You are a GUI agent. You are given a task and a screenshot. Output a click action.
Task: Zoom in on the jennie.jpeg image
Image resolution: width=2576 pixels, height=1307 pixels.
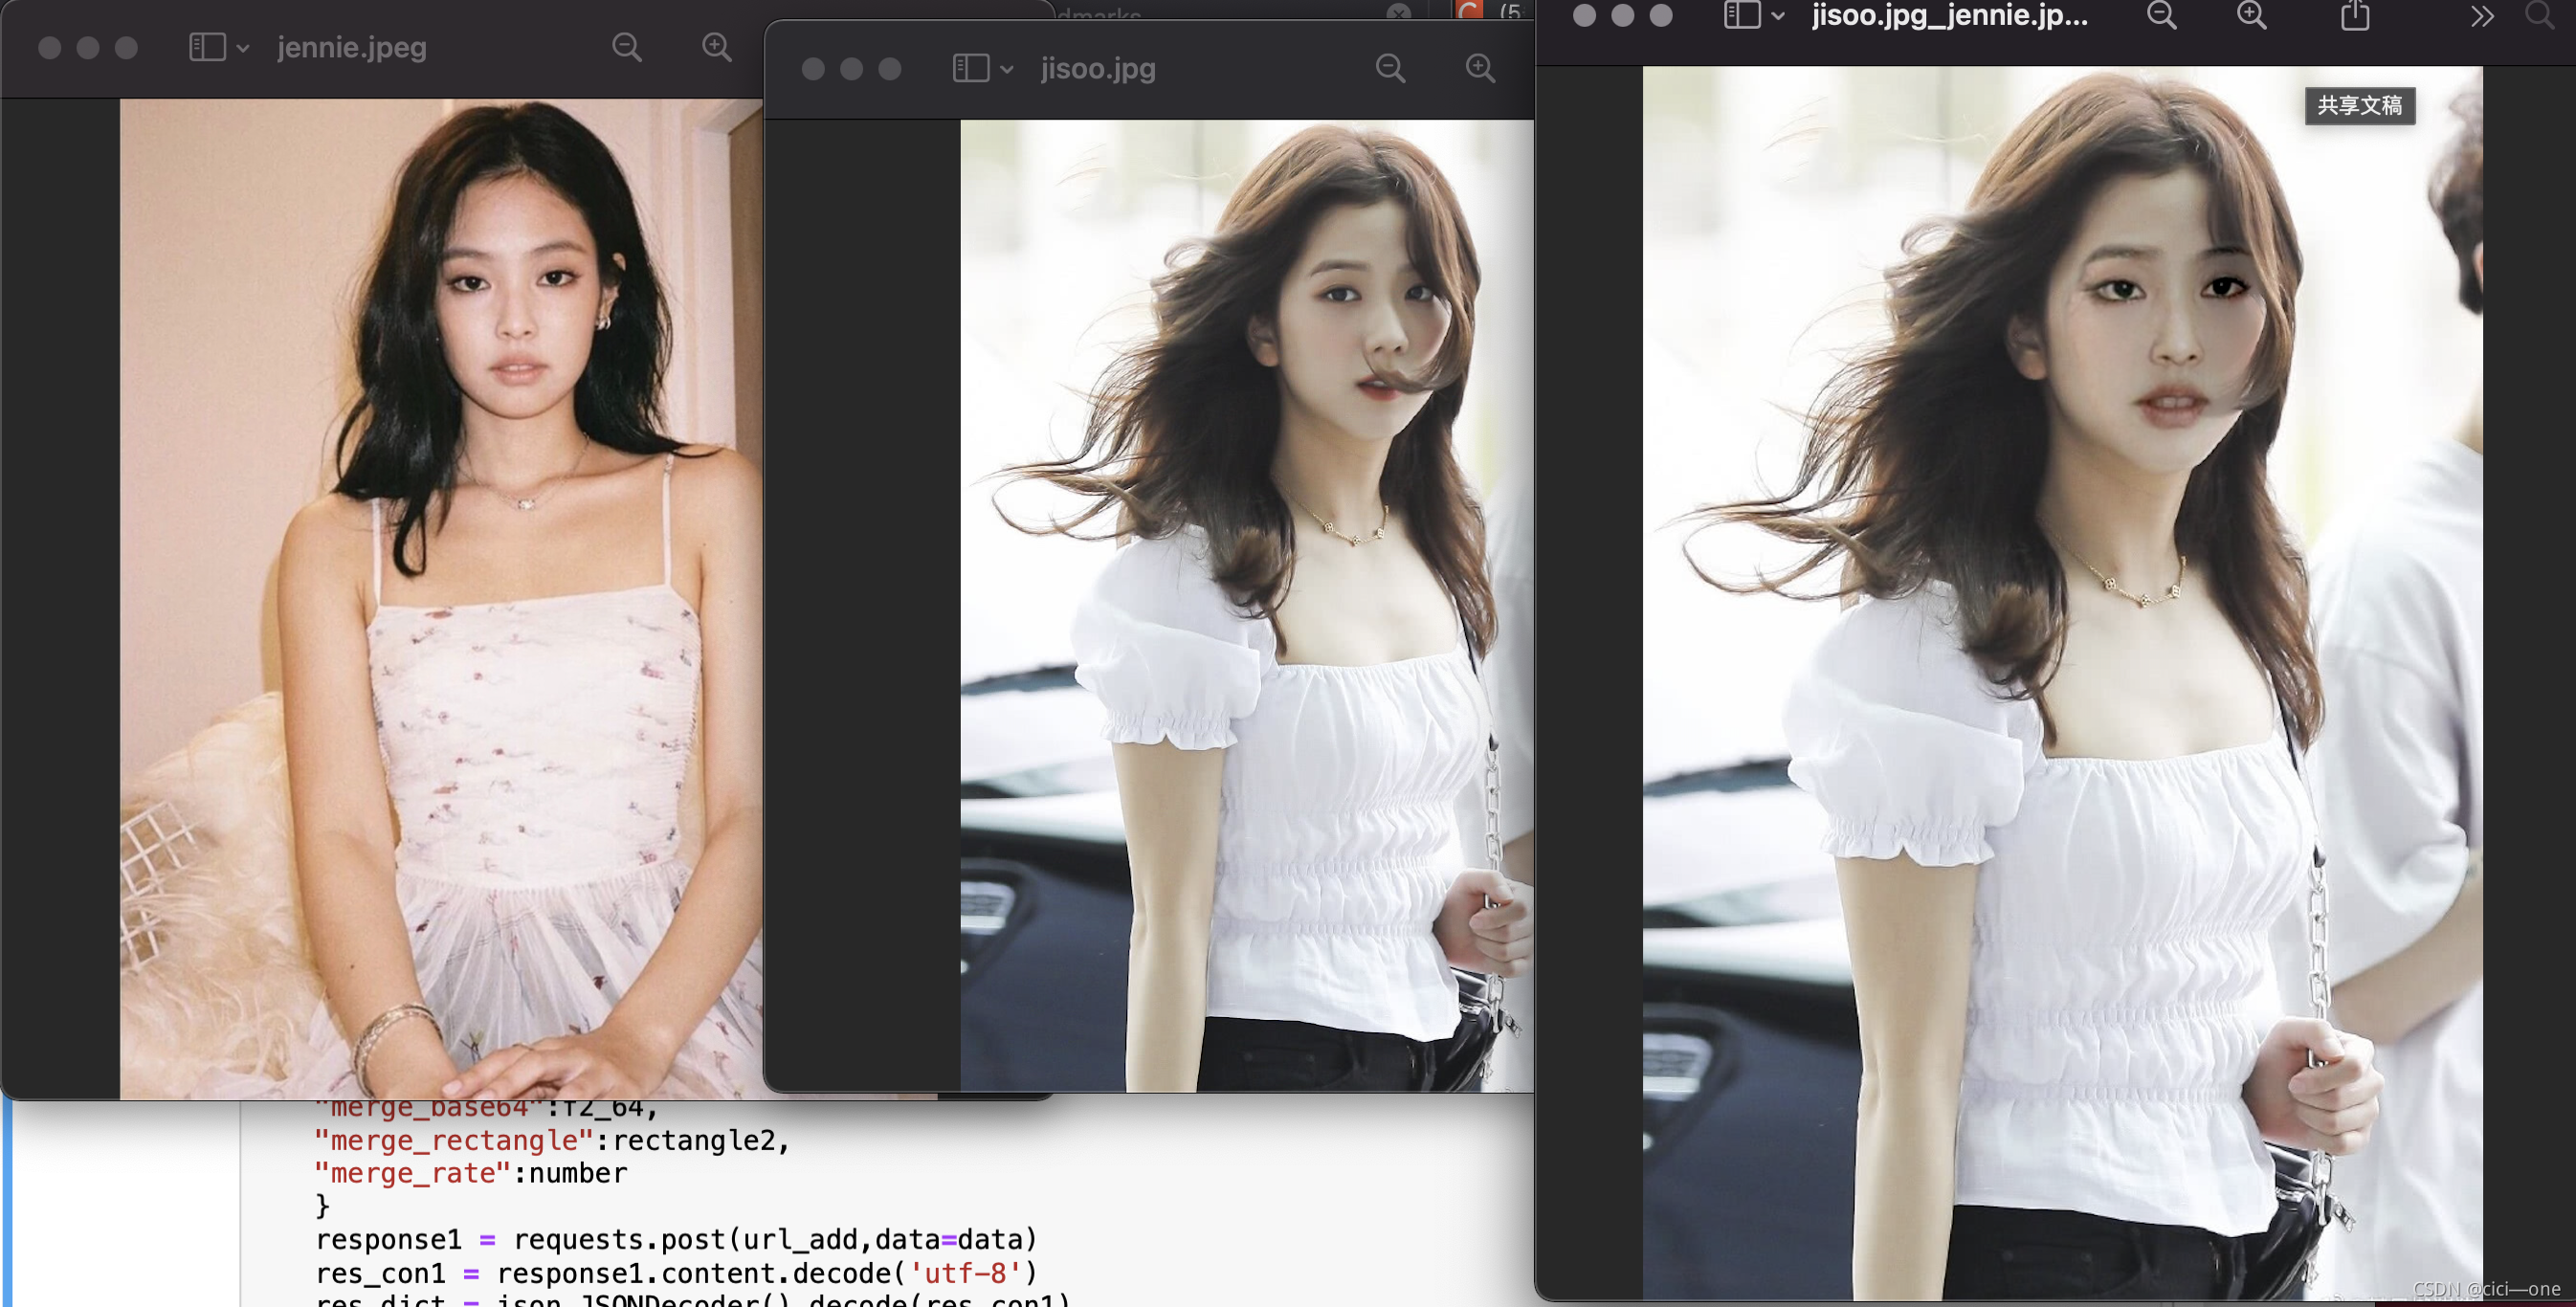click(x=716, y=47)
